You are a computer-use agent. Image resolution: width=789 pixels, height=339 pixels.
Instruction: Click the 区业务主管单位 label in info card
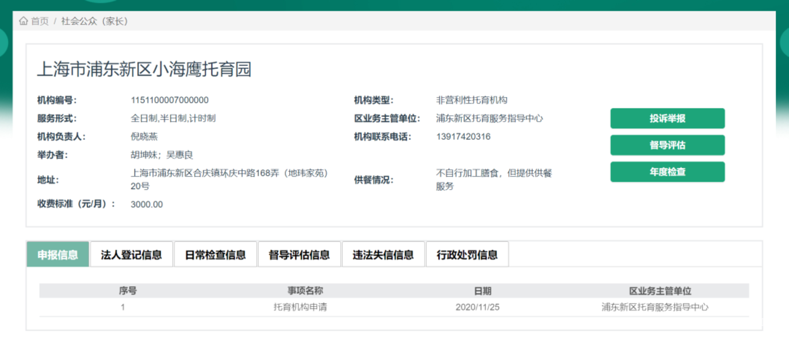coord(386,118)
